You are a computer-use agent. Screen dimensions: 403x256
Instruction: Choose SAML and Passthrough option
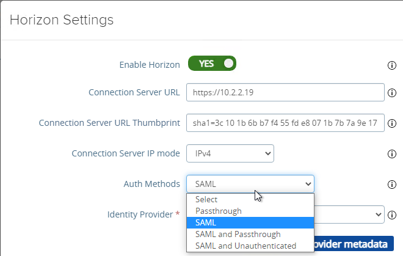(250, 234)
